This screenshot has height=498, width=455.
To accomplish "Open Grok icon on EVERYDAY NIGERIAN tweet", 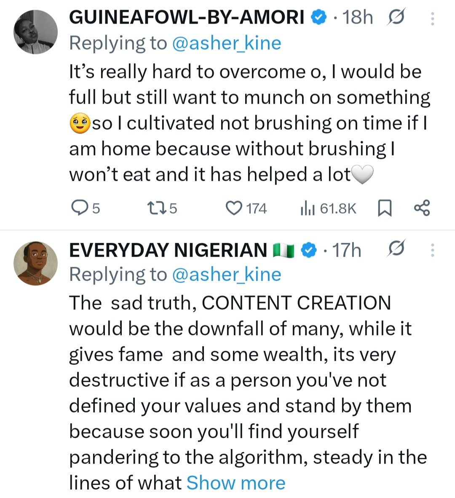I will pos(396,249).
